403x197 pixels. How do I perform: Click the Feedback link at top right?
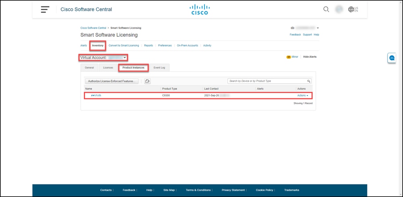[295, 35]
